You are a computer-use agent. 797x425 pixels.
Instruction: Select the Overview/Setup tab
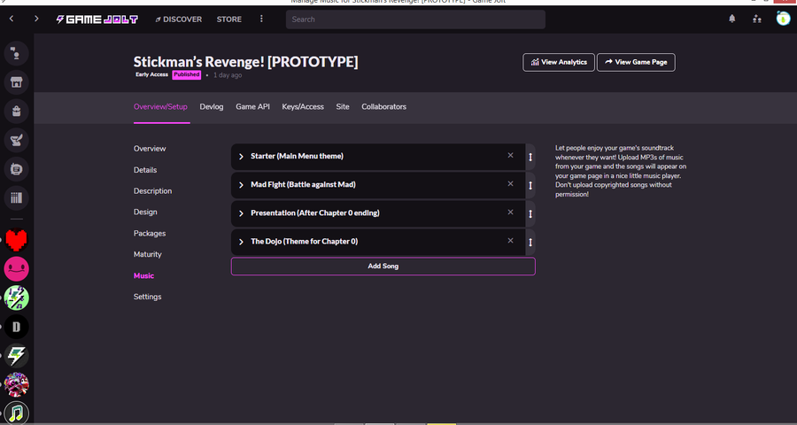point(160,107)
